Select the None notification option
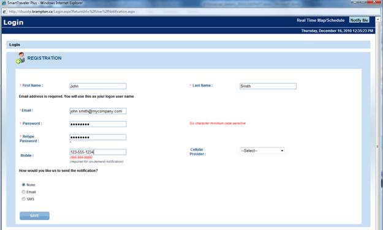Viewport: 383px width, 230px height. pos(23,185)
